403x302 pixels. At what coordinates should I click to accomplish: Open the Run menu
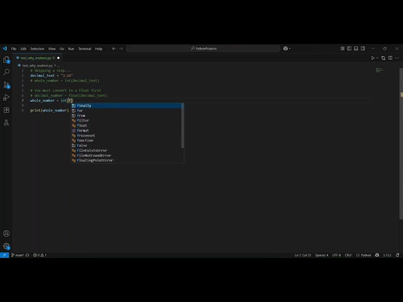coord(71,48)
